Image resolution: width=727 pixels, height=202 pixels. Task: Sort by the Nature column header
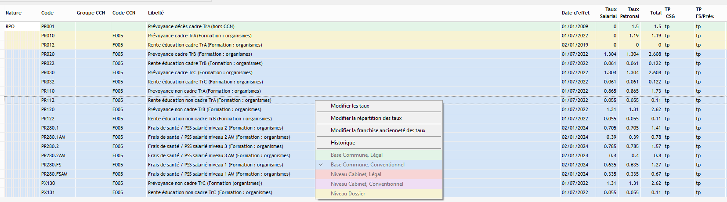point(14,13)
